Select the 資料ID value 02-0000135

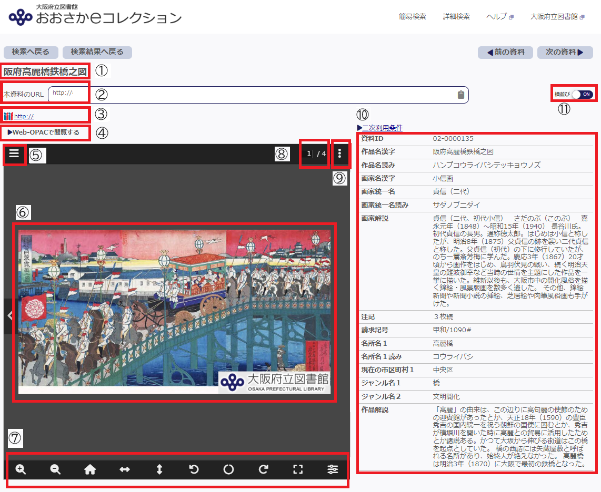tap(453, 139)
